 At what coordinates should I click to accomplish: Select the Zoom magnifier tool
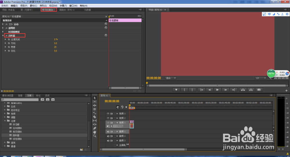[x=95, y=136]
